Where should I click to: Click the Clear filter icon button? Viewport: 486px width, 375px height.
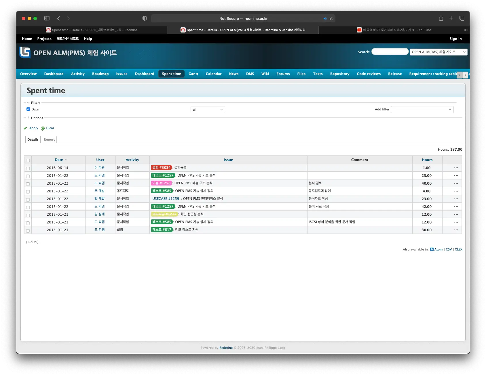coord(48,128)
